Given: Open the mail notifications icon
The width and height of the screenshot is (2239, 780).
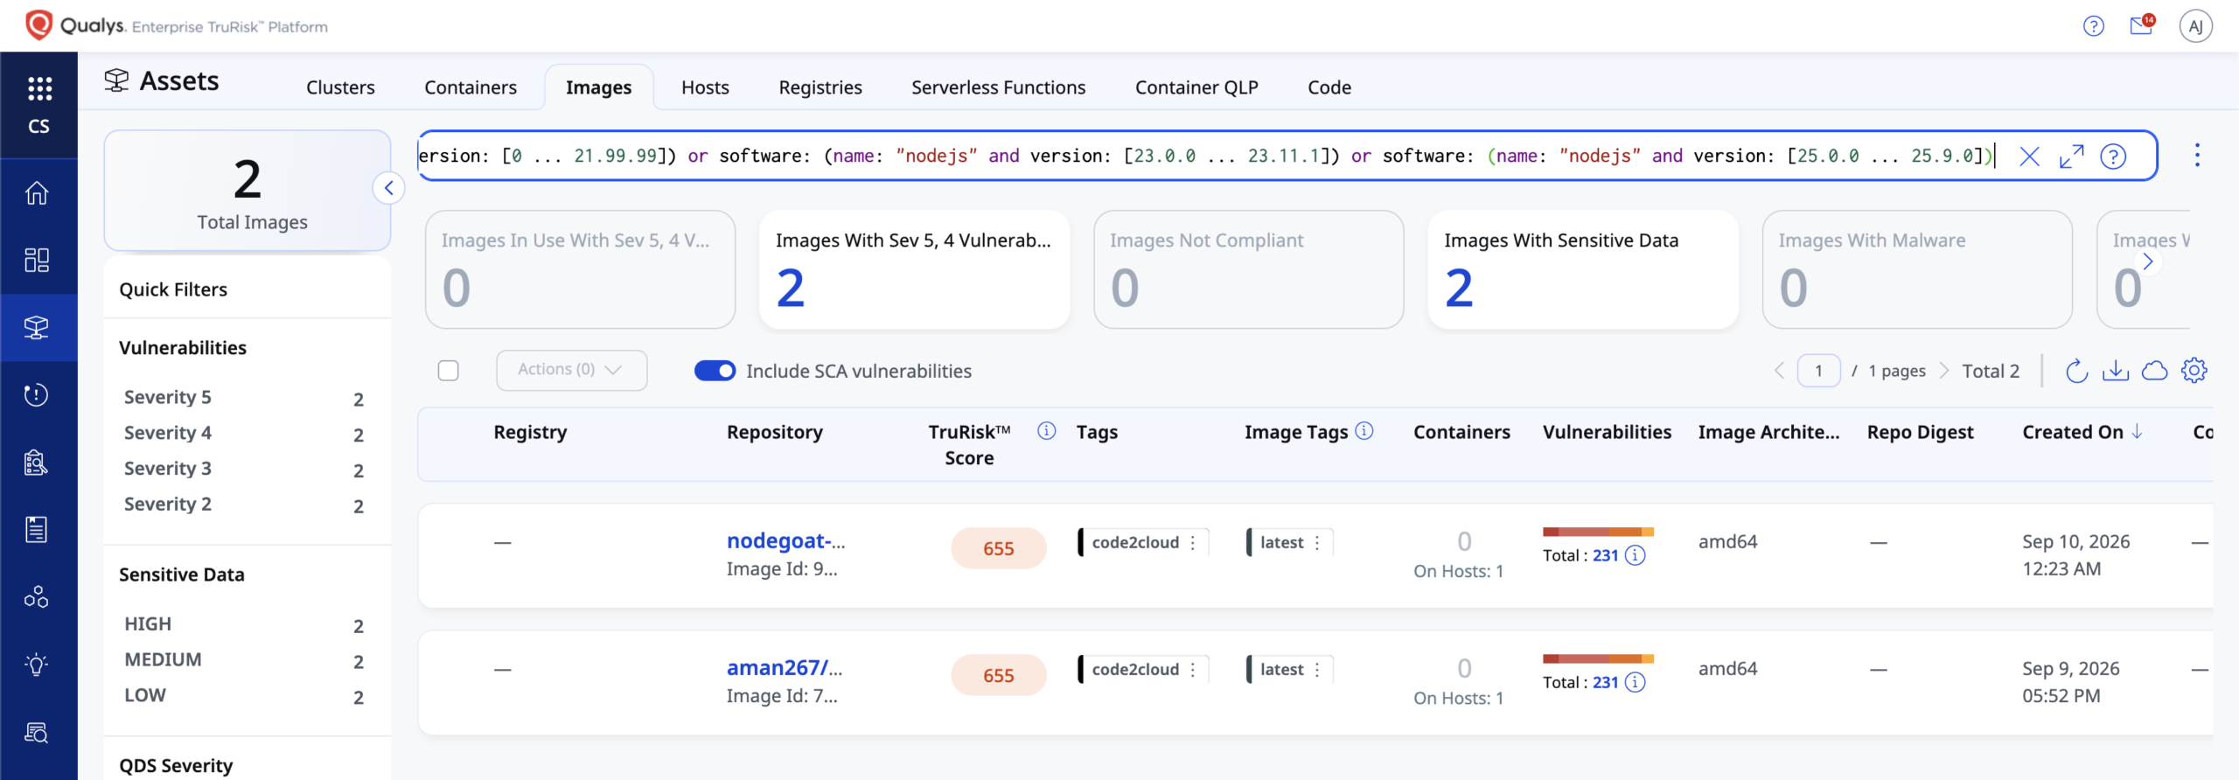Looking at the screenshot, I should click(x=2142, y=25).
